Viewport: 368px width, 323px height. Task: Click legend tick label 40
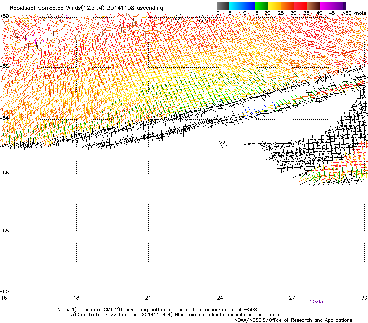coord(319,13)
